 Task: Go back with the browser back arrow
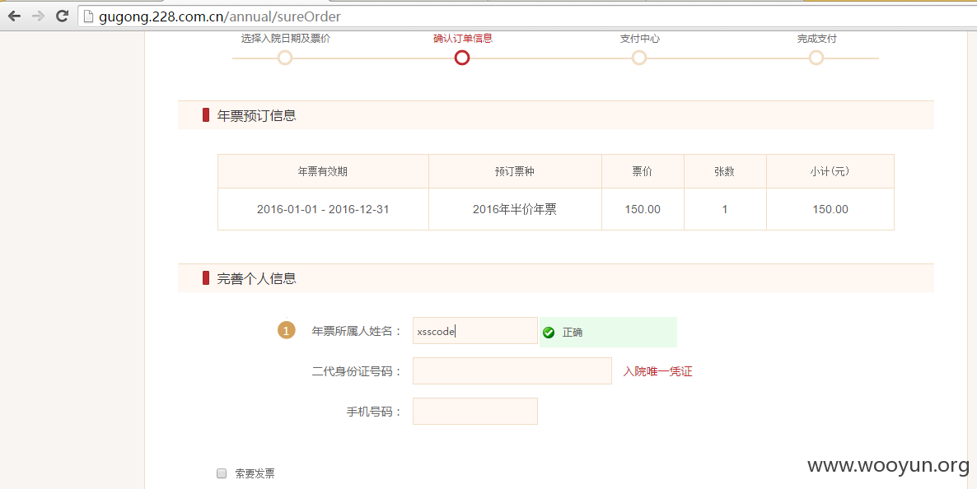[14, 16]
